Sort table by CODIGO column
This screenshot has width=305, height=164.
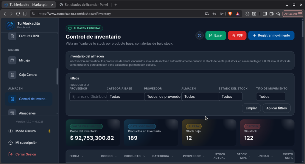(x=109, y=156)
